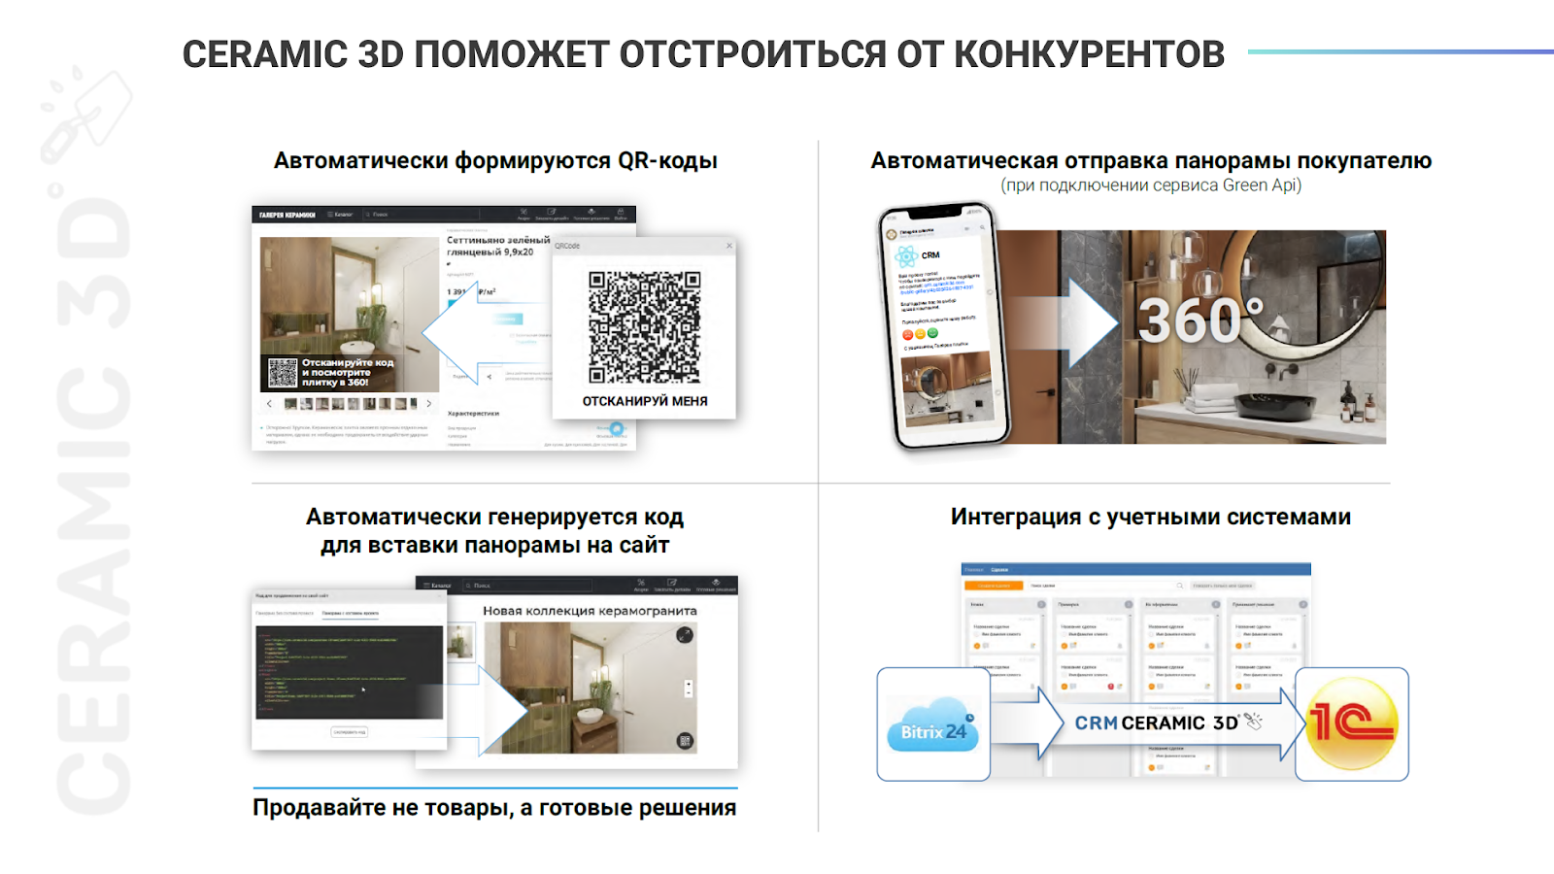Click the Продавайте не товары, а готовые решения text

click(494, 807)
